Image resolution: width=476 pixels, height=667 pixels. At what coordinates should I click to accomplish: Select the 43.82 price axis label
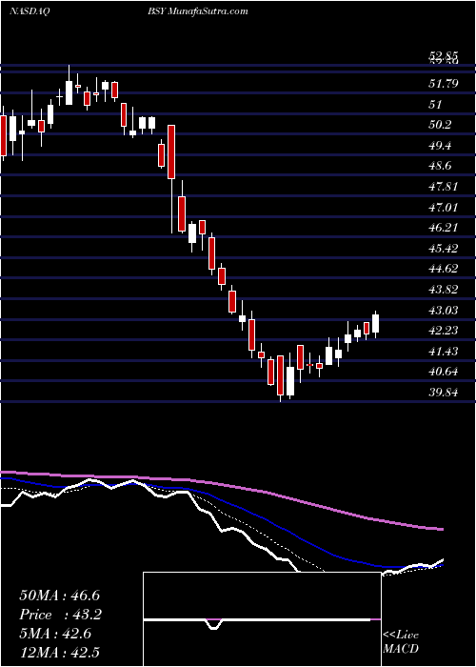coord(444,290)
